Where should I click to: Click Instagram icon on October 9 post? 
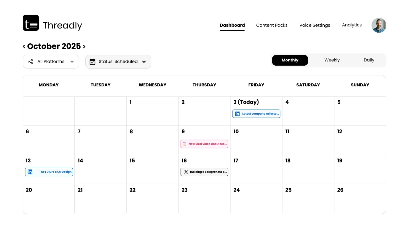(x=184, y=144)
